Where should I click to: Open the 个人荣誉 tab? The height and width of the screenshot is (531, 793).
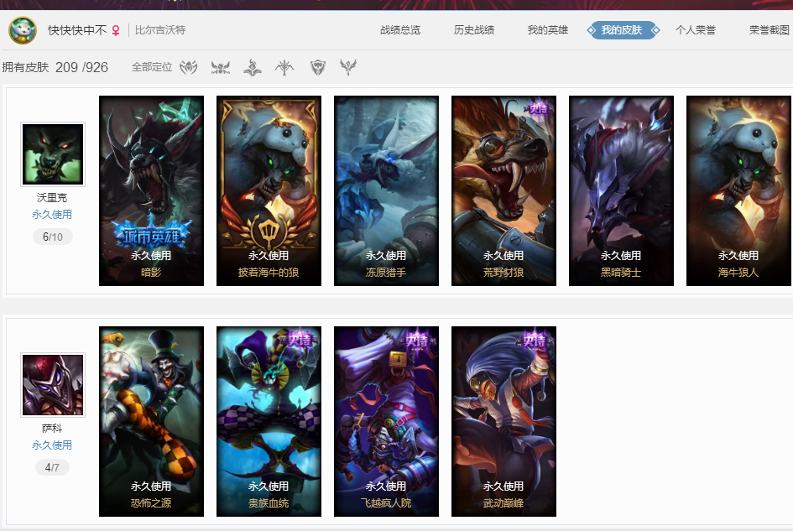696,30
